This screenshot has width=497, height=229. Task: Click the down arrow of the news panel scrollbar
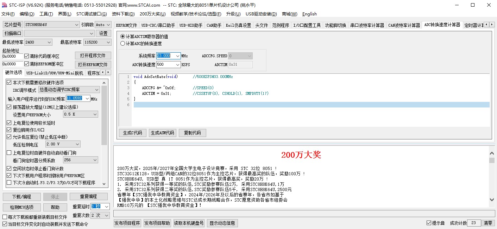click(492, 199)
